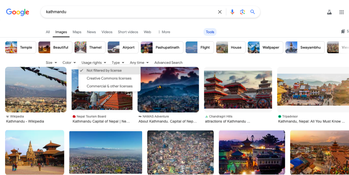
Task: Open the Advanced Search link
Action: point(168,63)
